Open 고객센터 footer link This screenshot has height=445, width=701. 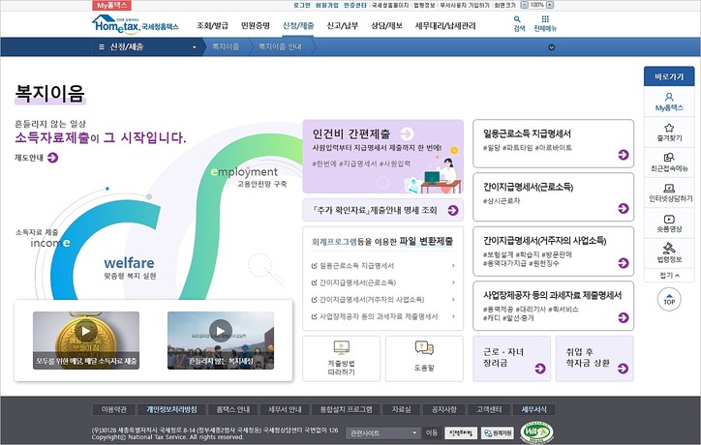(489, 409)
